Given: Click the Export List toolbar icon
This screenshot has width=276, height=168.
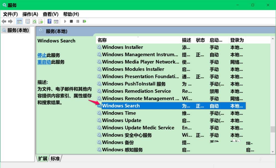Looking at the screenshot, I should (x=41, y=21).
